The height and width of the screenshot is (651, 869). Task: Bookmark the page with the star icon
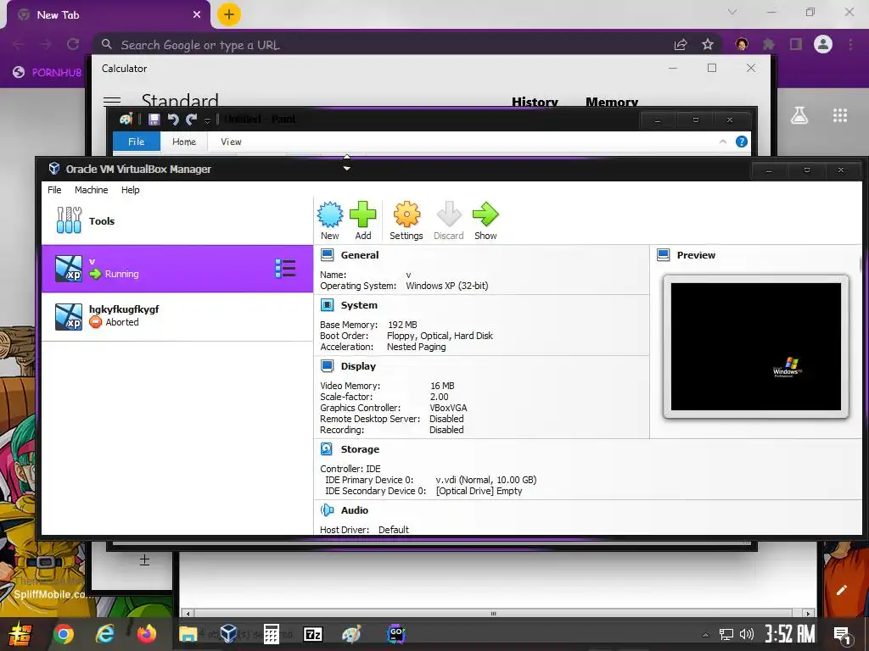click(x=708, y=45)
